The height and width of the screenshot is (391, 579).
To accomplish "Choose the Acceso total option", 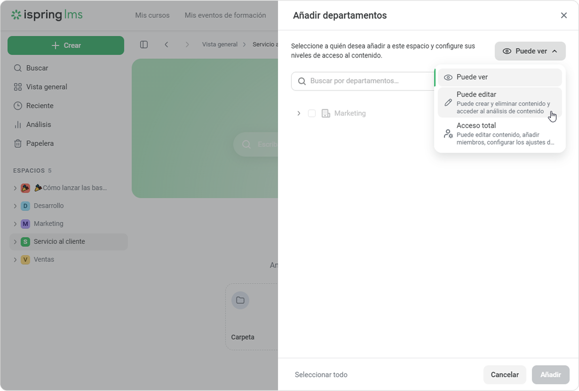I will 500,133.
